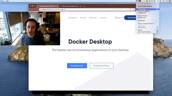Screen dimensions: 172x96
Task: Click the Sign In link
Action: (120, 18)
